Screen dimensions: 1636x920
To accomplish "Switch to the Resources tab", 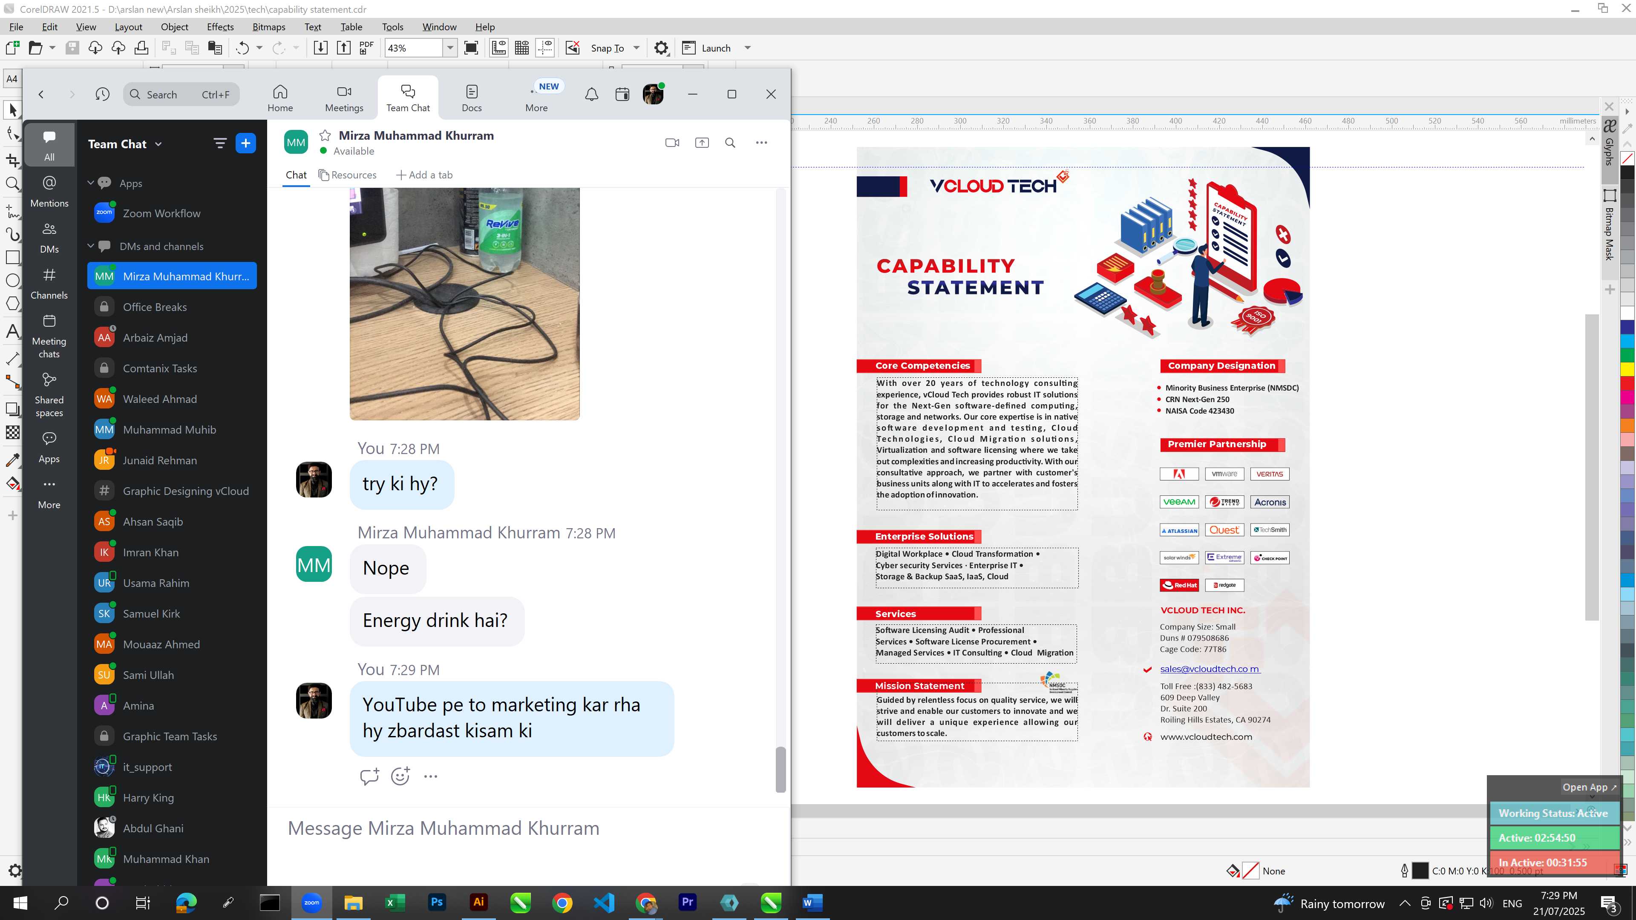I will [x=347, y=175].
